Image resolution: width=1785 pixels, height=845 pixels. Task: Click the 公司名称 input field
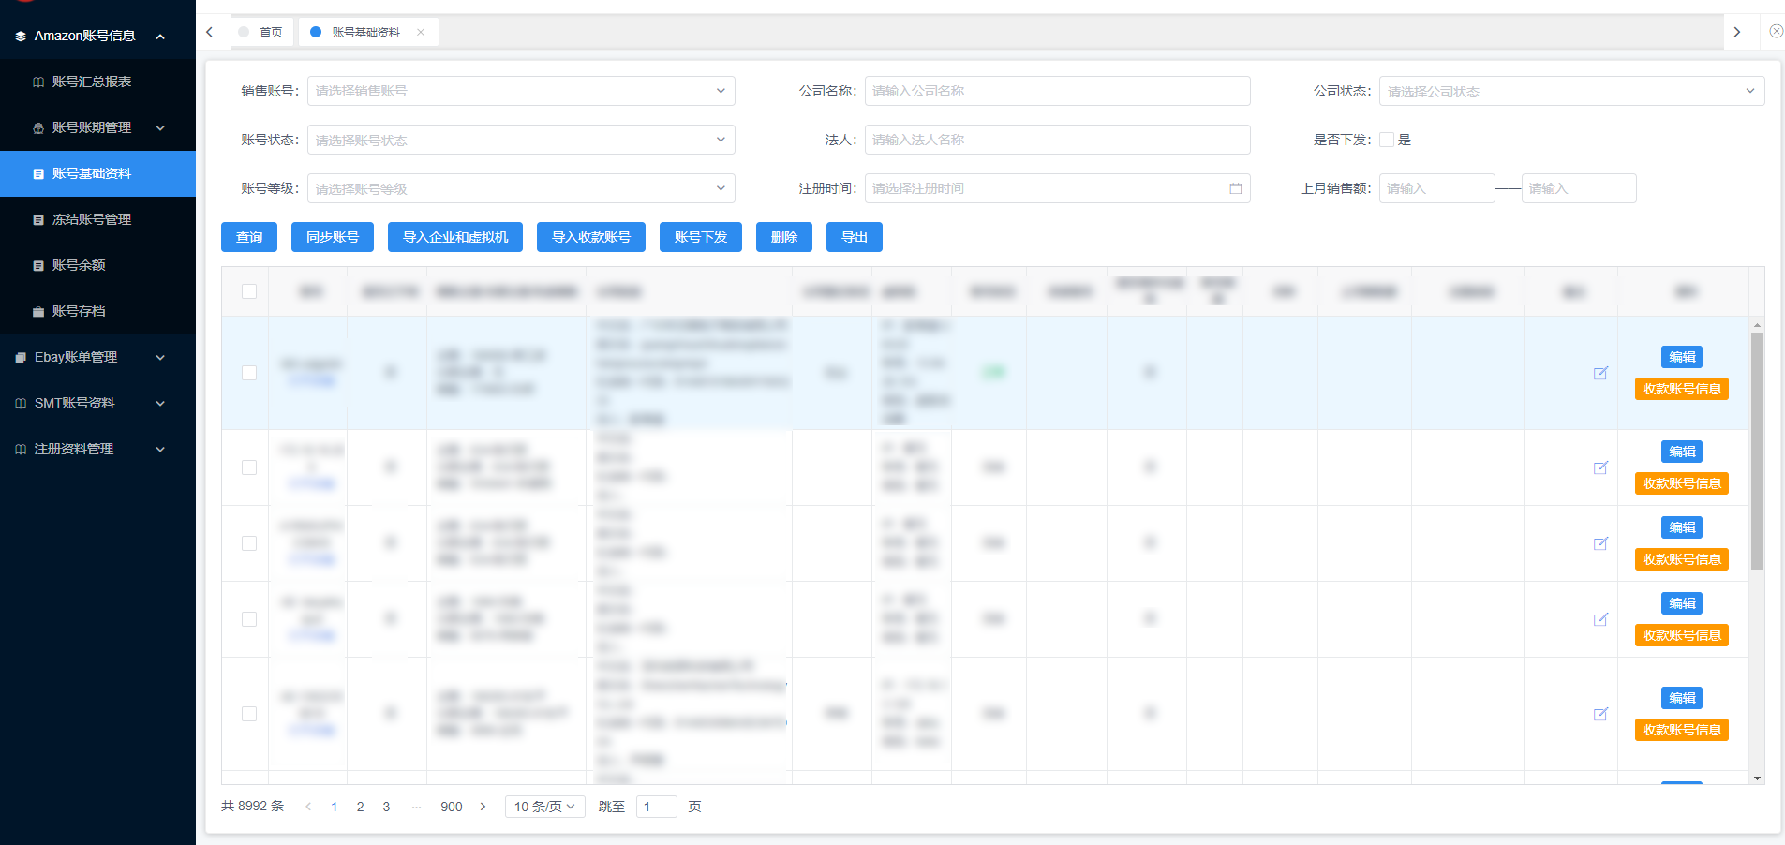[x=1056, y=91]
